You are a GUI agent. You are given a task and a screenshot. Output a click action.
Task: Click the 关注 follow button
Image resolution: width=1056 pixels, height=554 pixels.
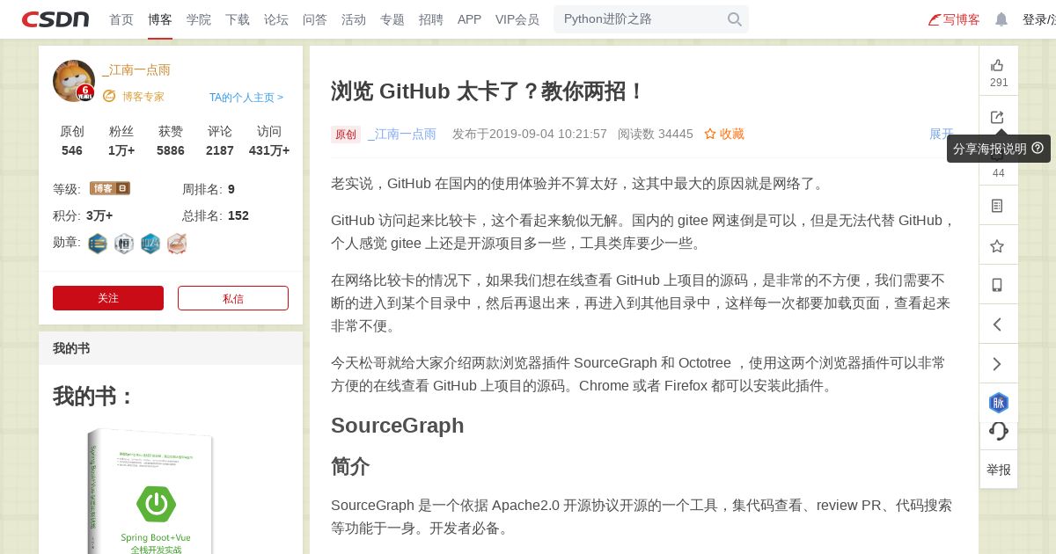(108, 298)
